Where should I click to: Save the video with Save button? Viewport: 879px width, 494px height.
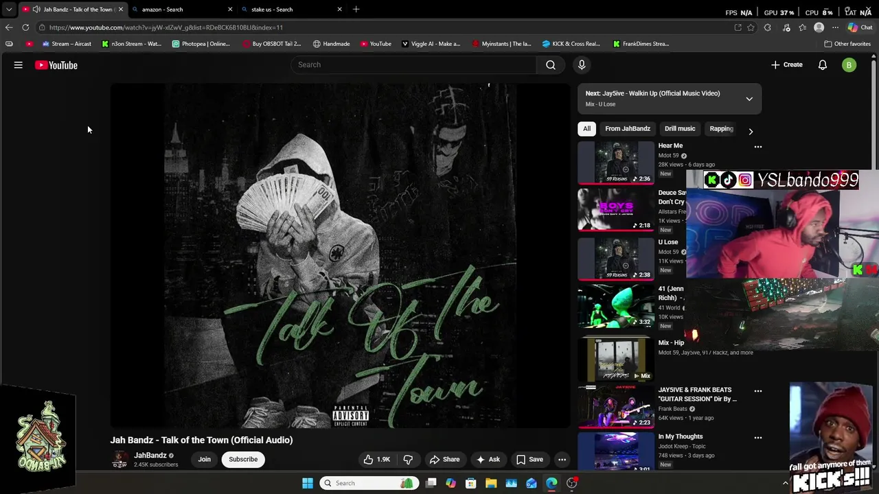pos(529,460)
